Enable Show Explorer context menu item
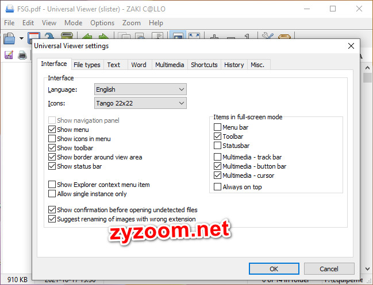 [52, 185]
